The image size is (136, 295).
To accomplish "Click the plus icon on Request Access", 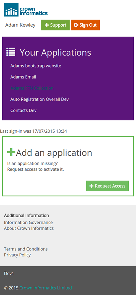I will click(91, 186).
